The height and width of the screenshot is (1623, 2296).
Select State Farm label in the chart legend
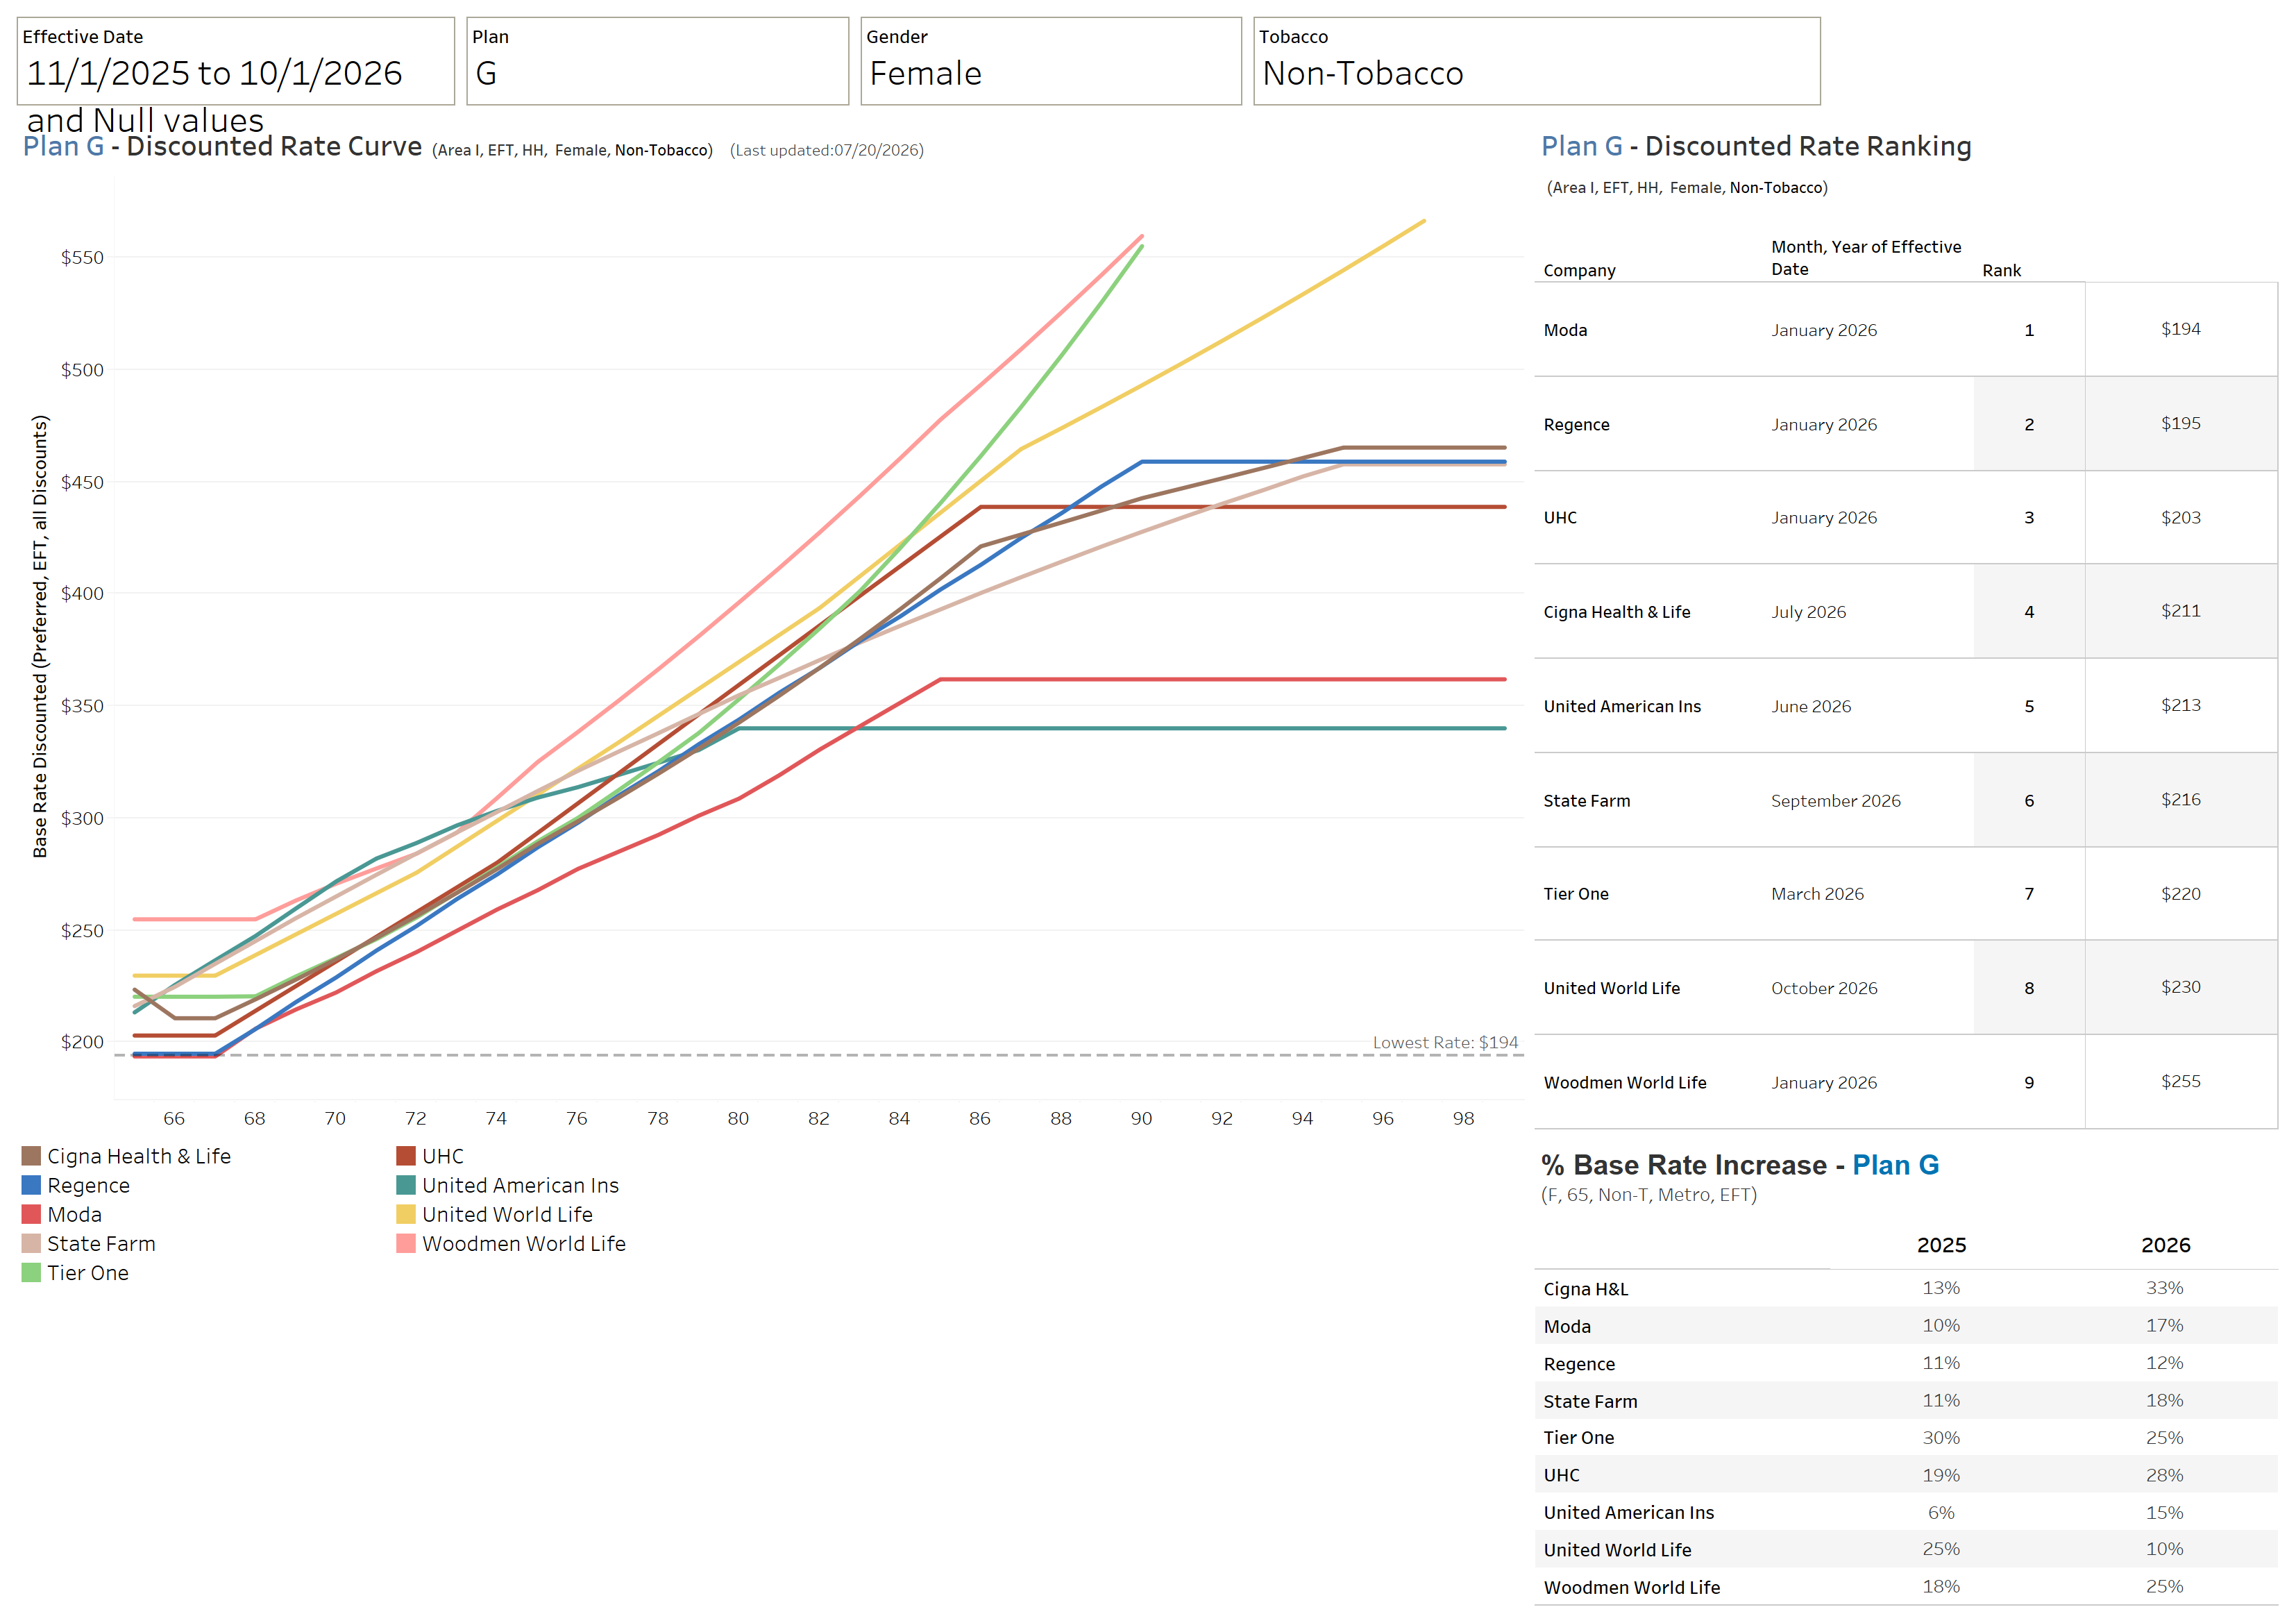pos(101,1244)
